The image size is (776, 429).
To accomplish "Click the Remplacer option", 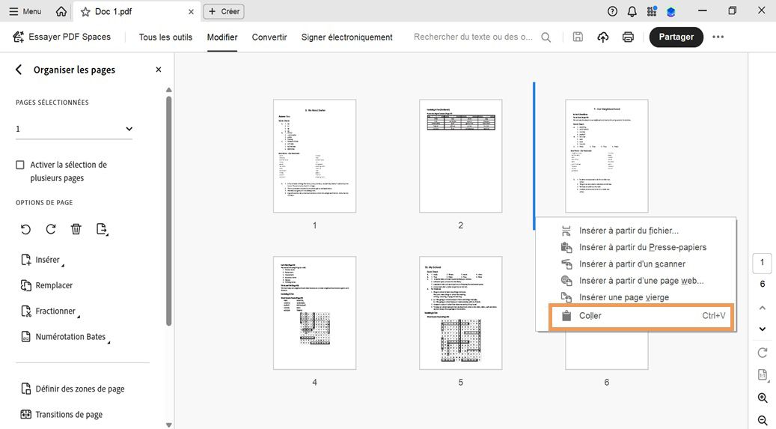I will pyautogui.click(x=46, y=285).
